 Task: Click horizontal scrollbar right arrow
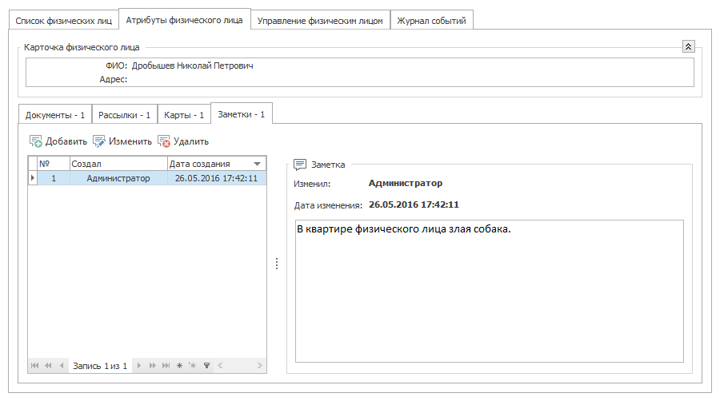[x=259, y=365]
